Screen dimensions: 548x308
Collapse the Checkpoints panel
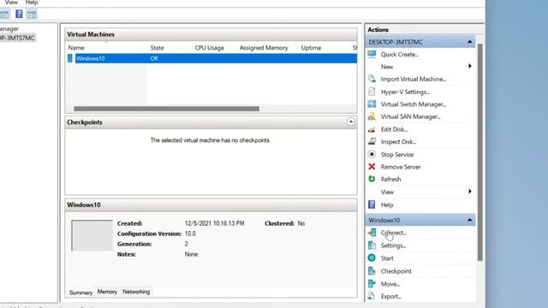click(x=350, y=121)
